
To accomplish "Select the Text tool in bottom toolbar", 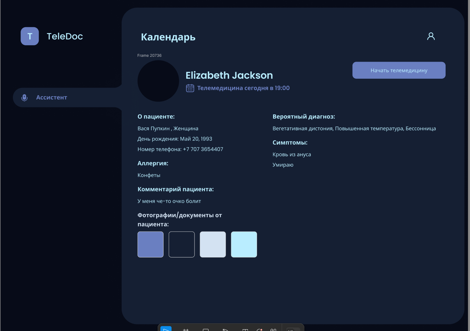I will pyautogui.click(x=245, y=329).
